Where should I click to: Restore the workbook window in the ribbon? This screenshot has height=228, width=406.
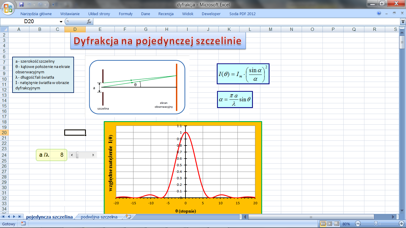coord(394,13)
